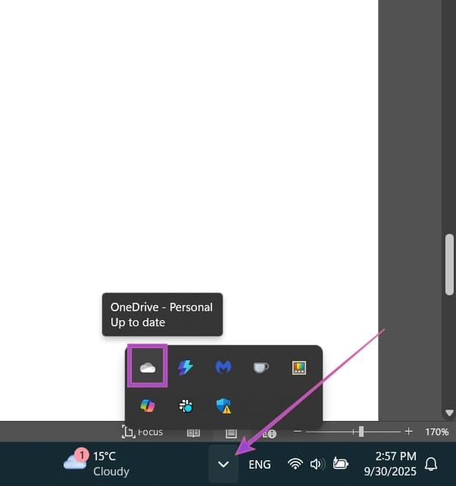Launch Copilot from tray overflow
Viewport: 456px width, 486px height.
click(147, 406)
